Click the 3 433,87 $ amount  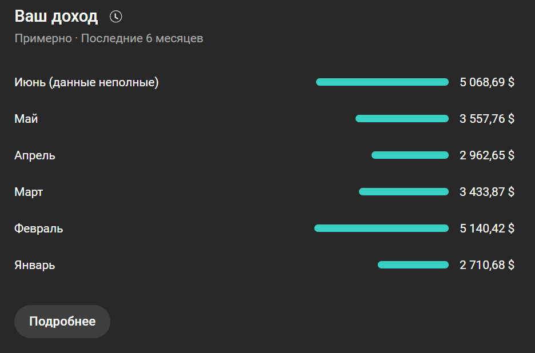(487, 192)
